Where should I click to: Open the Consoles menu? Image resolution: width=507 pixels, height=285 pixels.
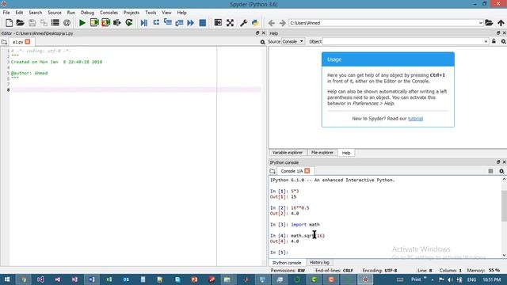pos(109,13)
